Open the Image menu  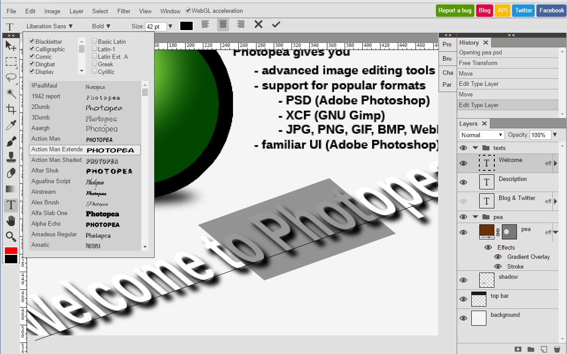point(52,11)
